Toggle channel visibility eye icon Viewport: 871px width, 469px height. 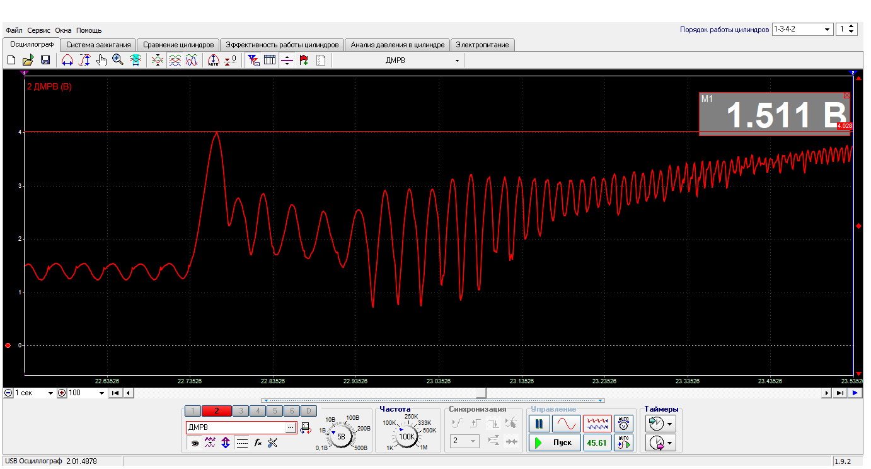click(x=195, y=443)
